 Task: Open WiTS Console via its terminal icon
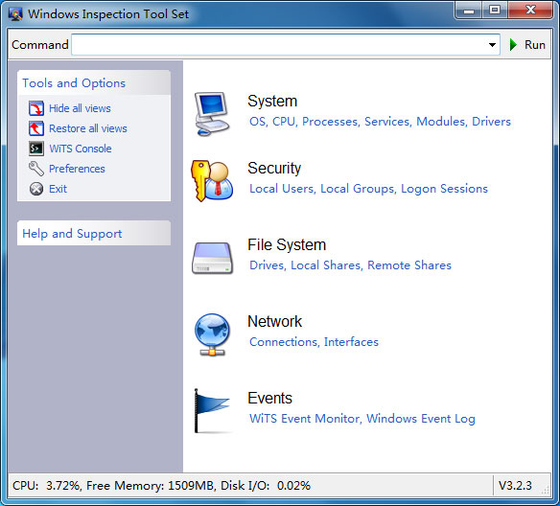click(36, 149)
